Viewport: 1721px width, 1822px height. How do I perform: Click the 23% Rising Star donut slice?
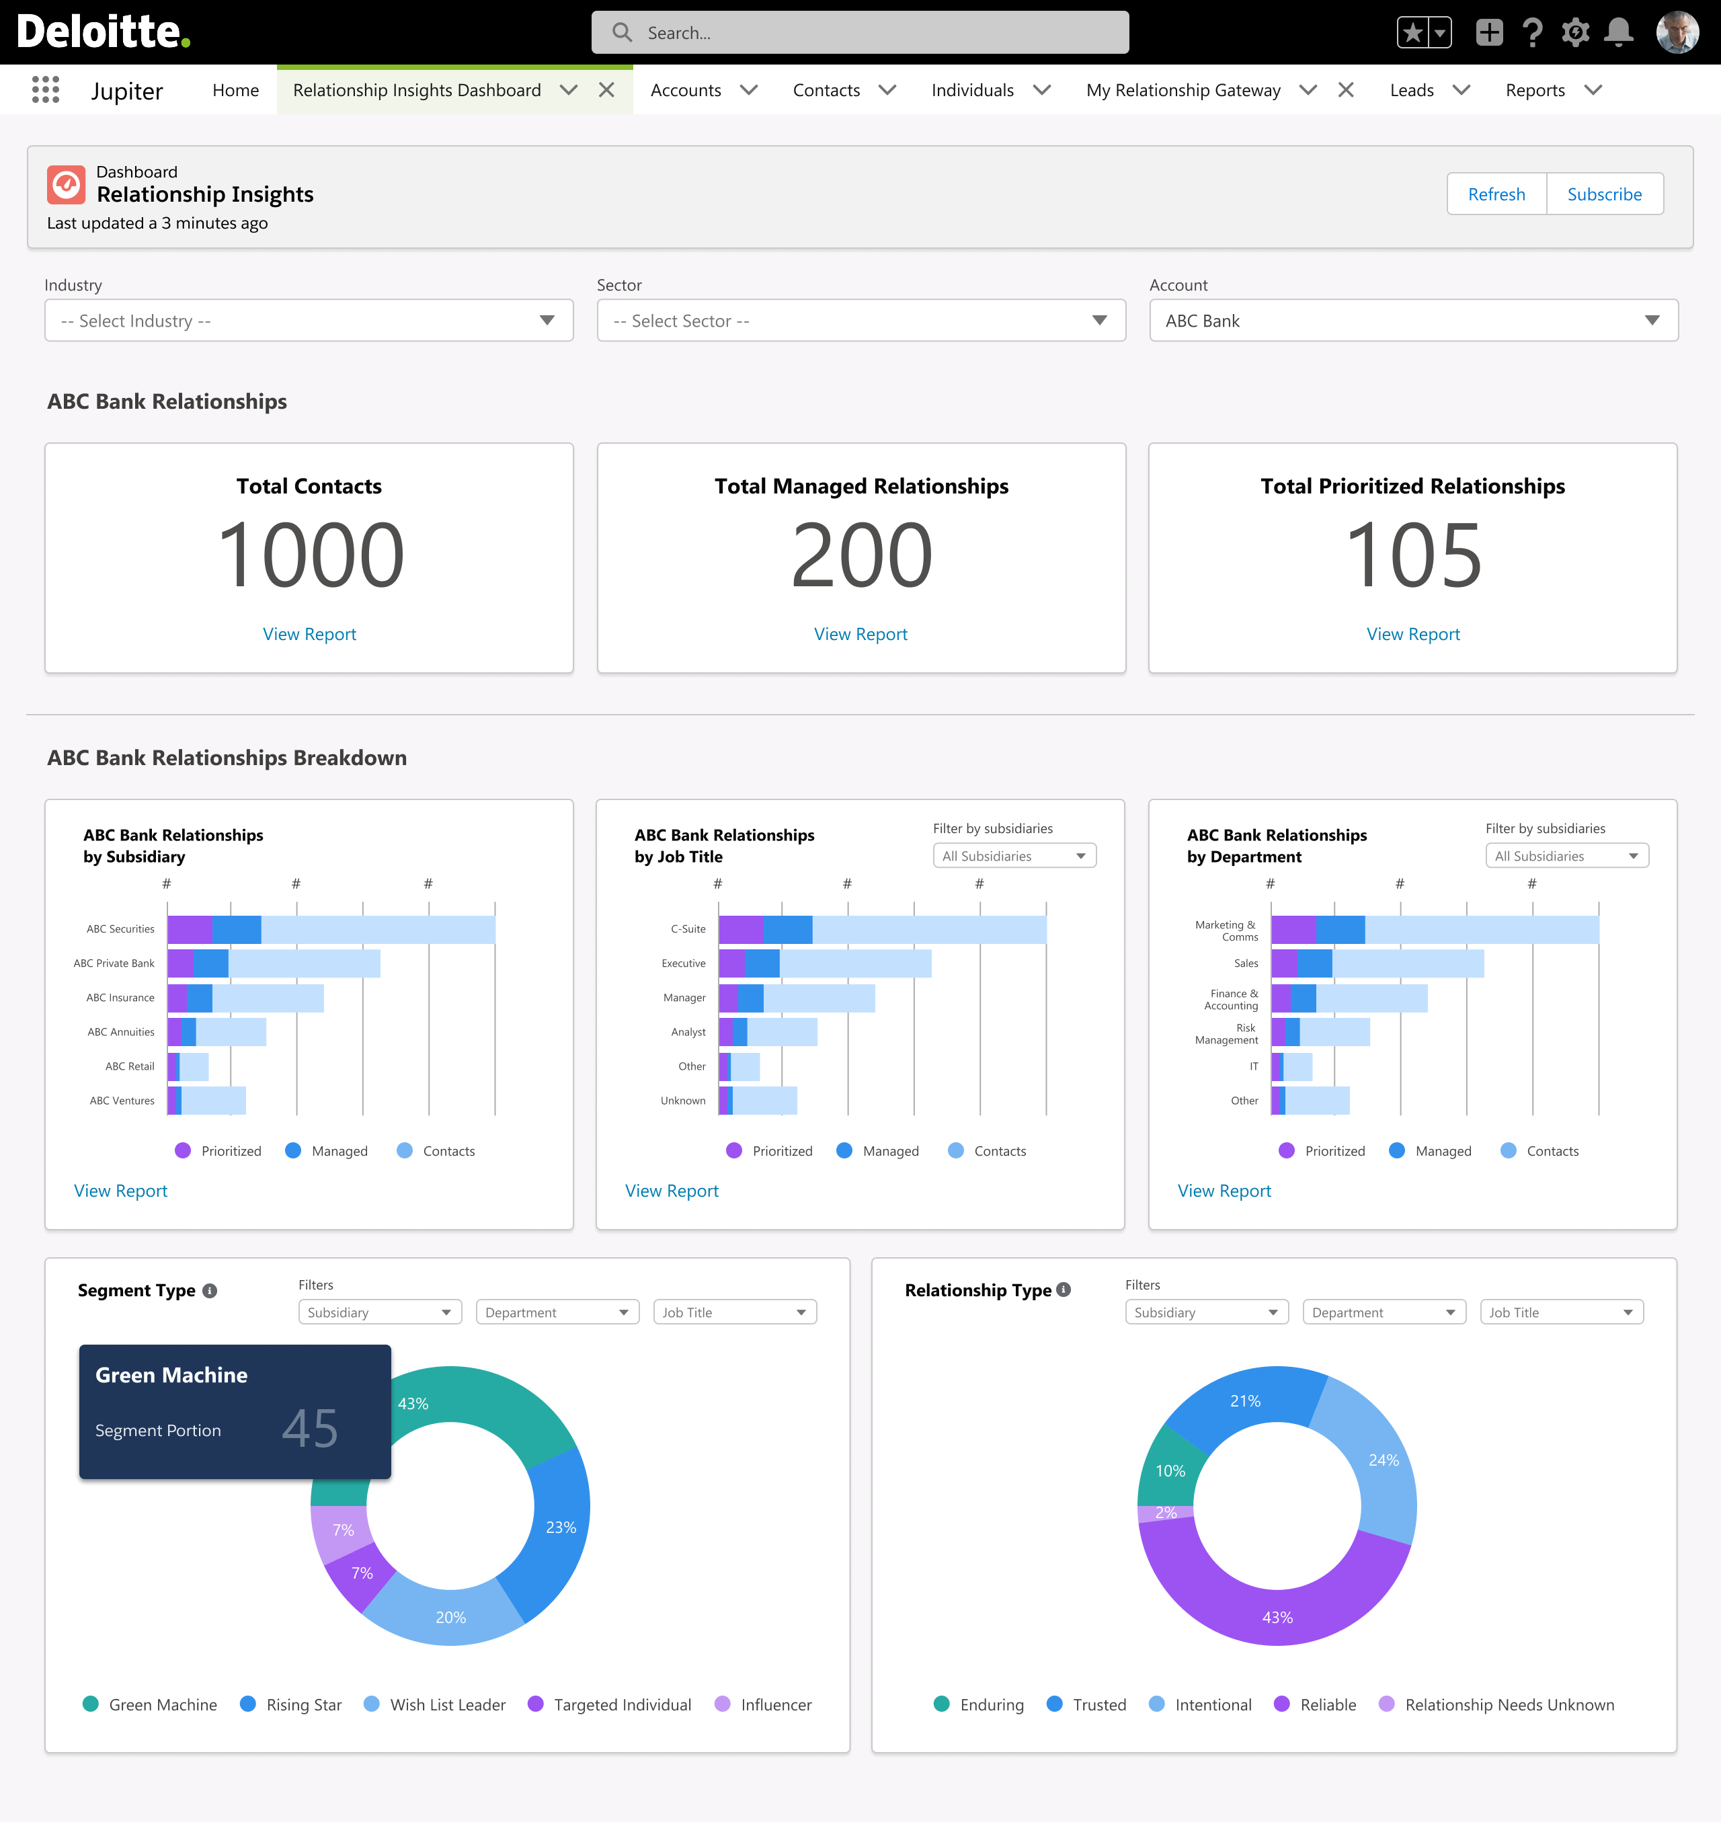click(x=559, y=1528)
